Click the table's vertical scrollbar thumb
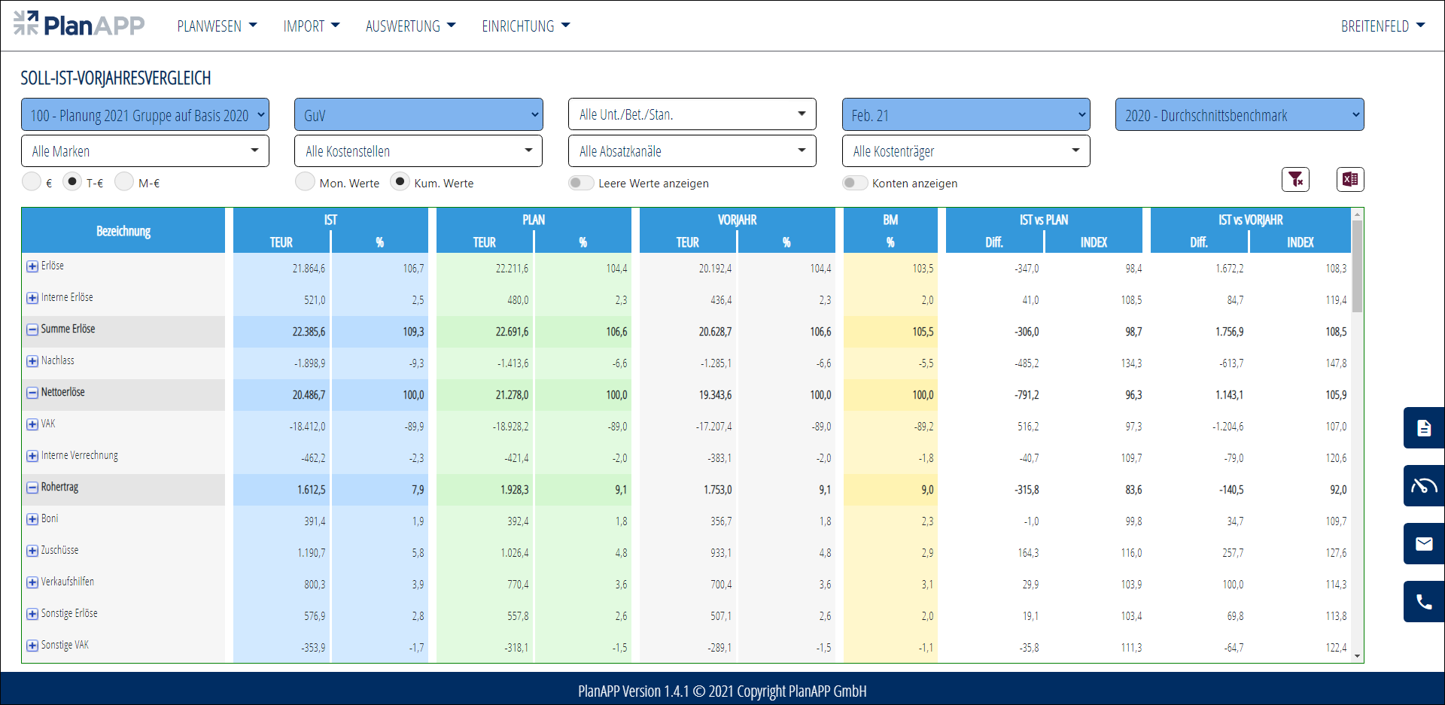The height and width of the screenshot is (705, 1445). click(1357, 266)
